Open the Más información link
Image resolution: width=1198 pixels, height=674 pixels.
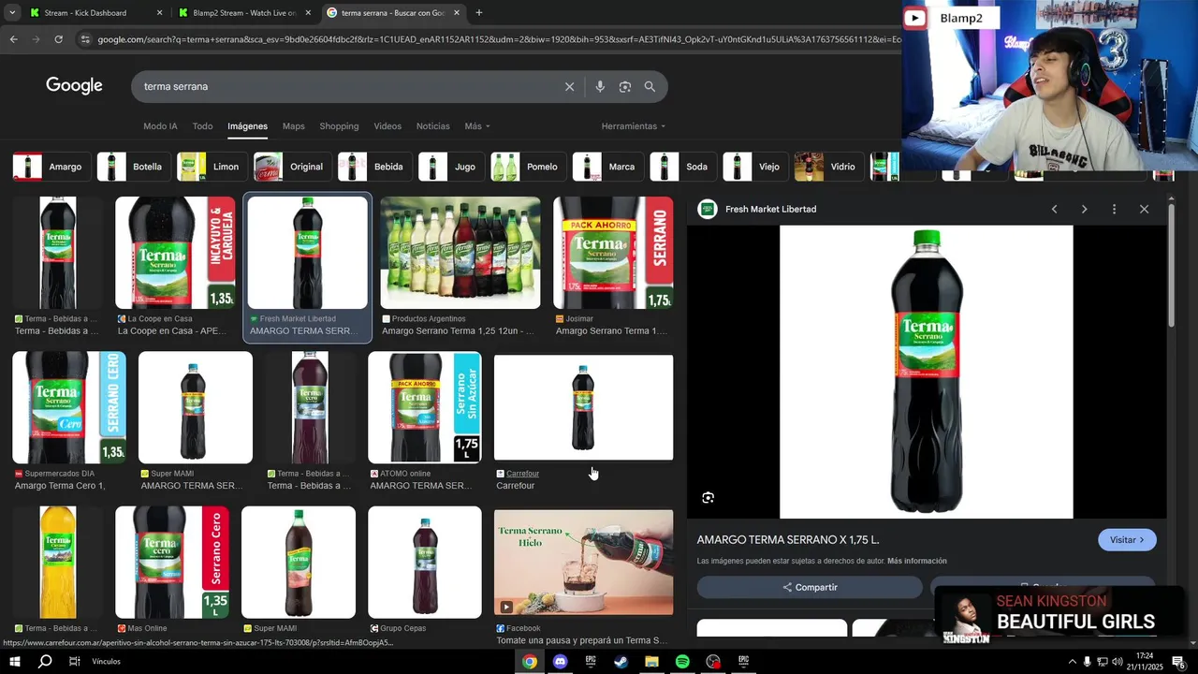(917, 561)
